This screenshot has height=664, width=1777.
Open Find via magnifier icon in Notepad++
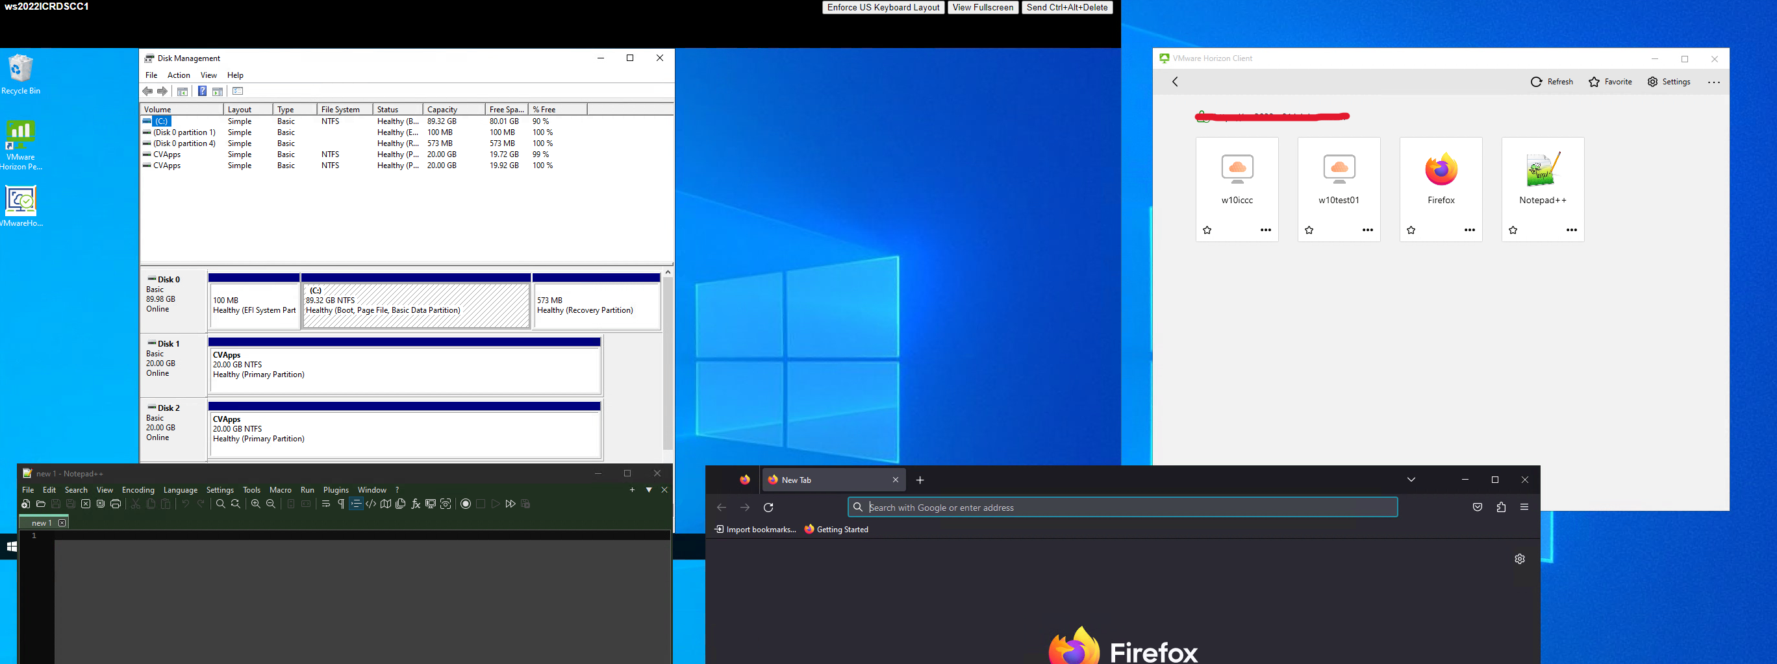[x=221, y=504]
